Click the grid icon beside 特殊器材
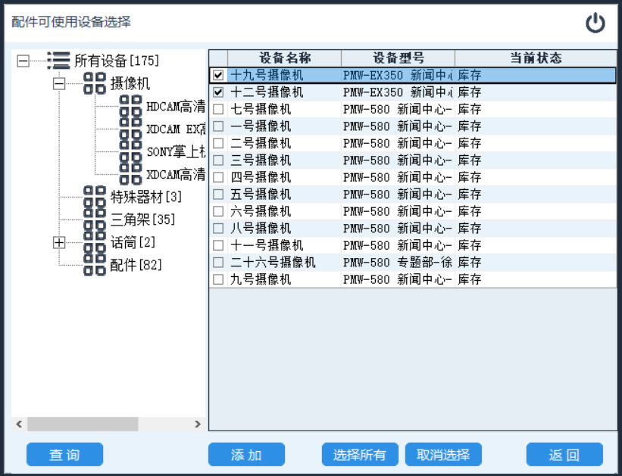This screenshot has width=622, height=476. coord(95,197)
